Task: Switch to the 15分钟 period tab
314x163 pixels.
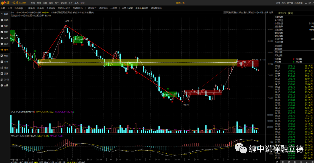Action: pyautogui.click(x=31, y=13)
